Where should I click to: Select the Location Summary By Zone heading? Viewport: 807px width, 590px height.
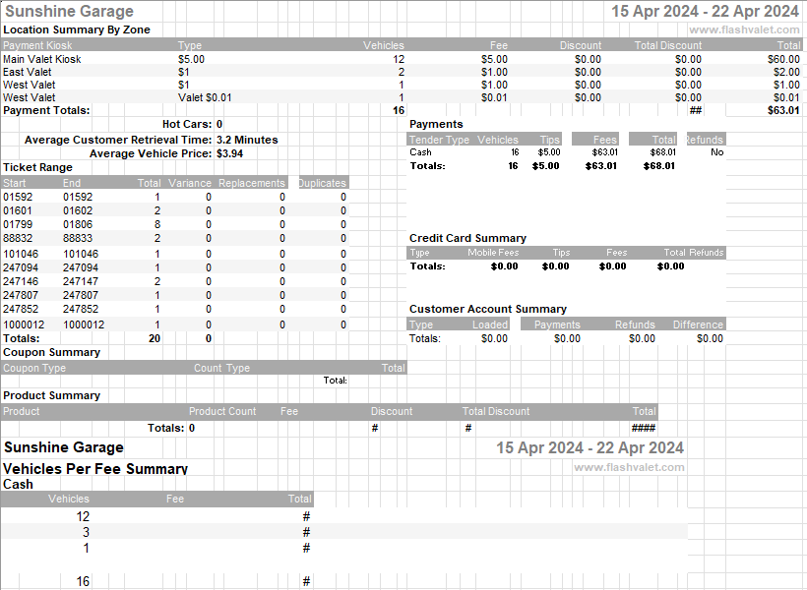tap(77, 29)
